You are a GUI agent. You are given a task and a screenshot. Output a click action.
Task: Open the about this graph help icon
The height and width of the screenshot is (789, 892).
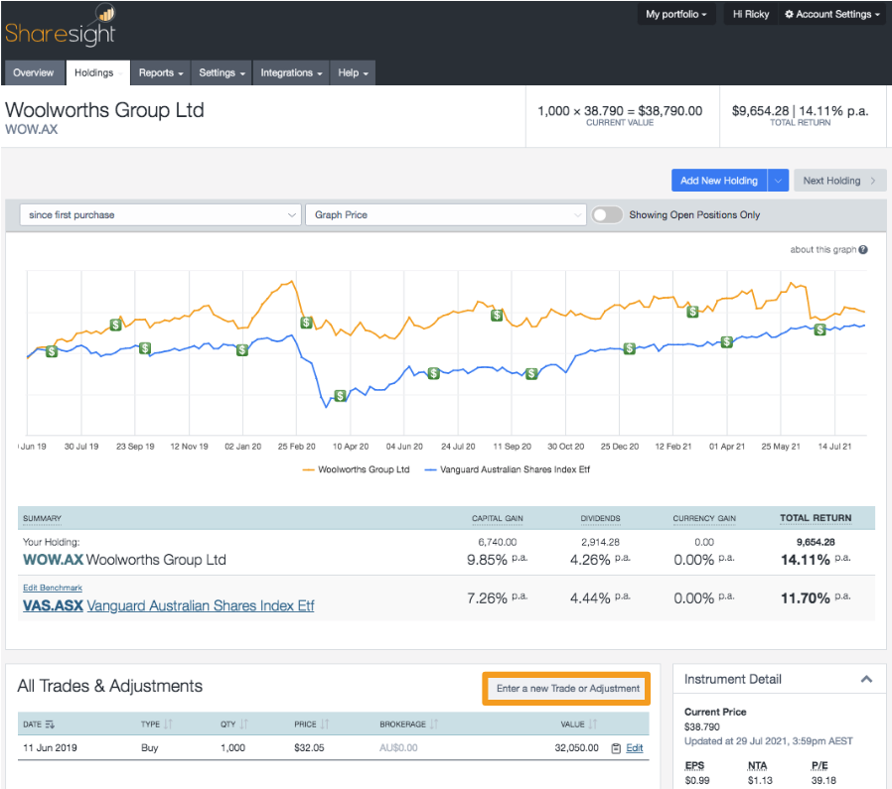(x=863, y=249)
